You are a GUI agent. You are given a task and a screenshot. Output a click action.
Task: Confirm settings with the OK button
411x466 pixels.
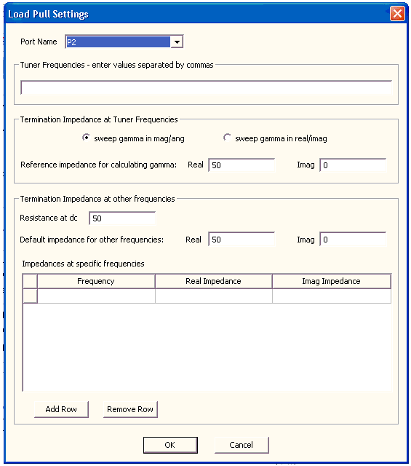point(170,445)
